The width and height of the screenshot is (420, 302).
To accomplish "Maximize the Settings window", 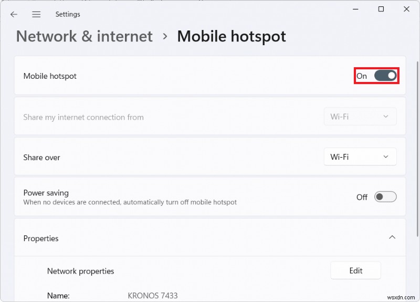I will 381,9.
